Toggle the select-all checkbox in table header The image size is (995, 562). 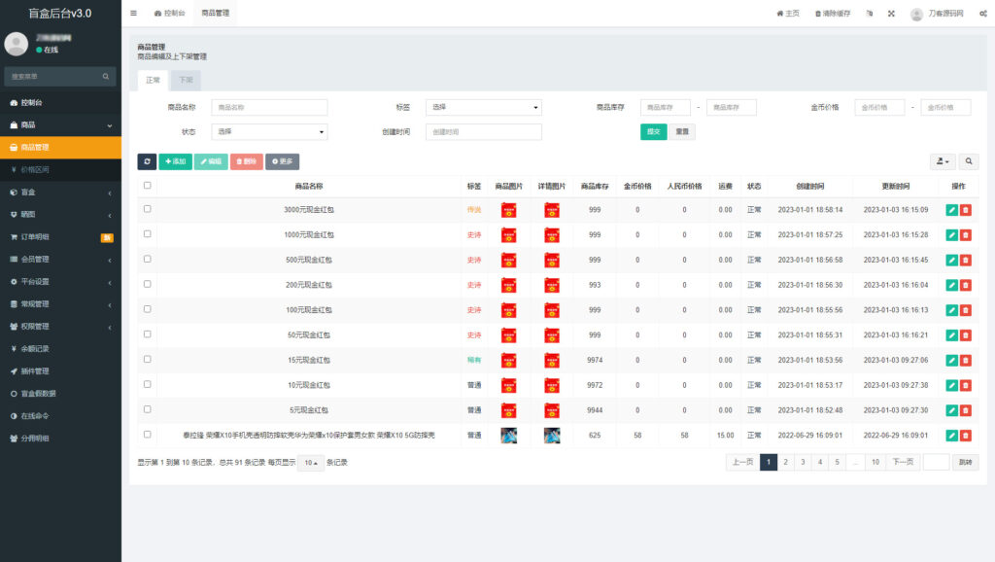click(148, 186)
